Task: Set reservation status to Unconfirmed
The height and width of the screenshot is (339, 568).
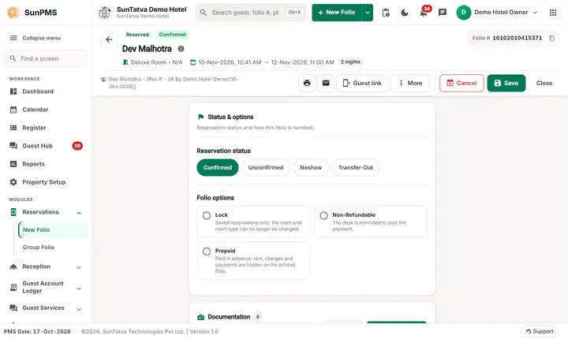Action: coord(266,167)
